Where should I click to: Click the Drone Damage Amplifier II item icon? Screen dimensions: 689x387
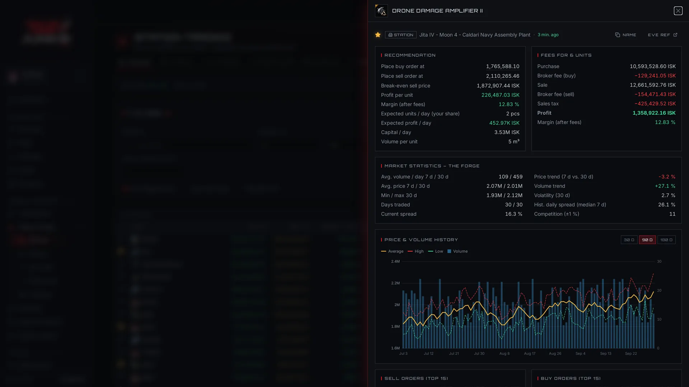(x=381, y=11)
